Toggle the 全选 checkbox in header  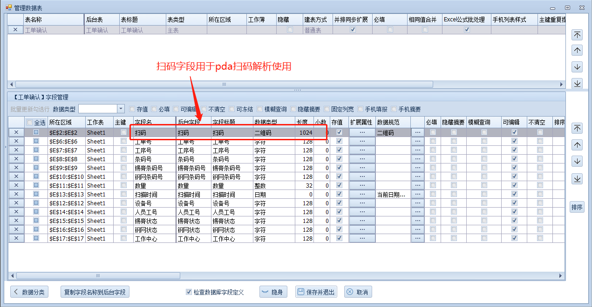(30, 123)
